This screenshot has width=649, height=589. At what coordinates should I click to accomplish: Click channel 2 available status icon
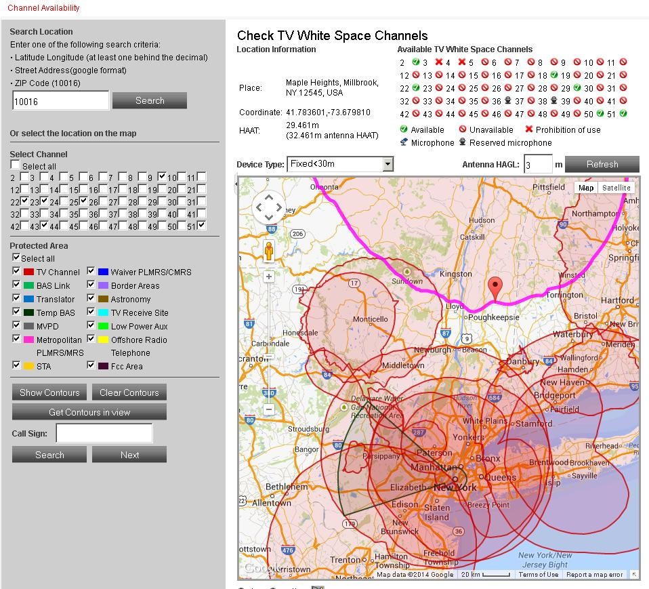pyautogui.click(x=415, y=62)
